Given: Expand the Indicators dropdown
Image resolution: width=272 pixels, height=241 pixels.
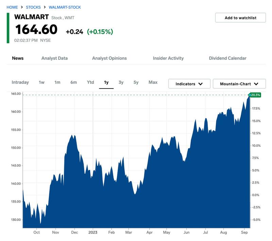Looking at the screenshot, I should coord(189,84).
